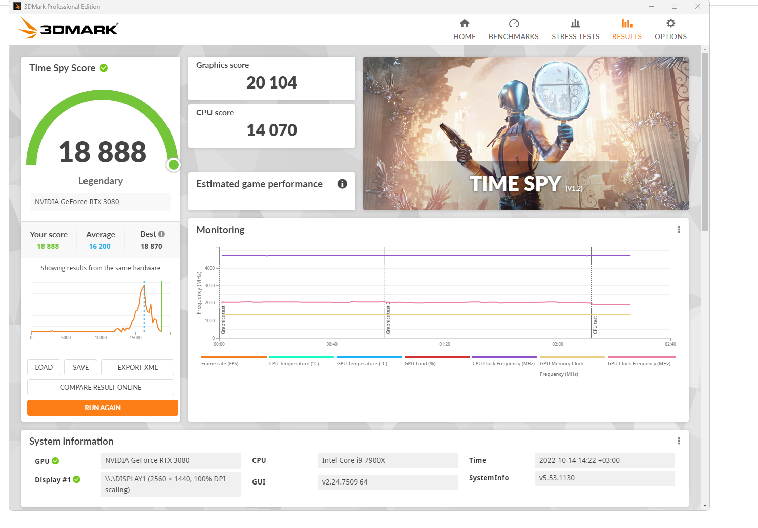Viewport: 758px width, 528px height.
Task: Click the vertical scrollbar thumb
Action: (x=705, y=142)
